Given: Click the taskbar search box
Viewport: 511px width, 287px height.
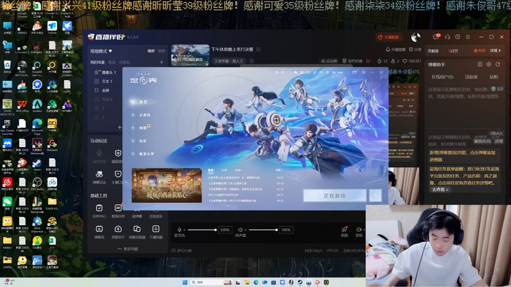Looking at the screenshot, I should click(x=212, y=282).
